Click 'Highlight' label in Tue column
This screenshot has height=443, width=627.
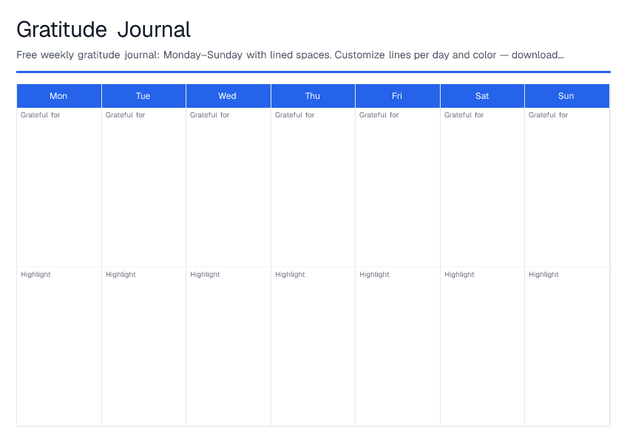click(x=121, y=275)
